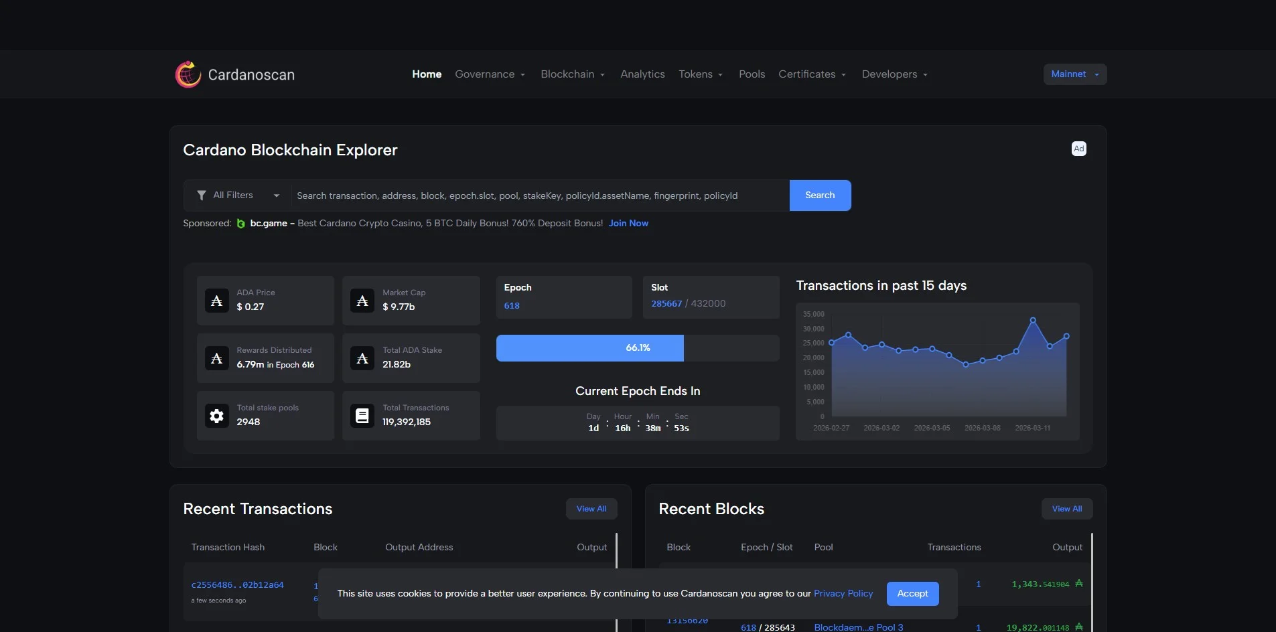Viewport: 1276px width, 632px height.
Task: Click the Output Address column header
Action: tap(419, 547)
